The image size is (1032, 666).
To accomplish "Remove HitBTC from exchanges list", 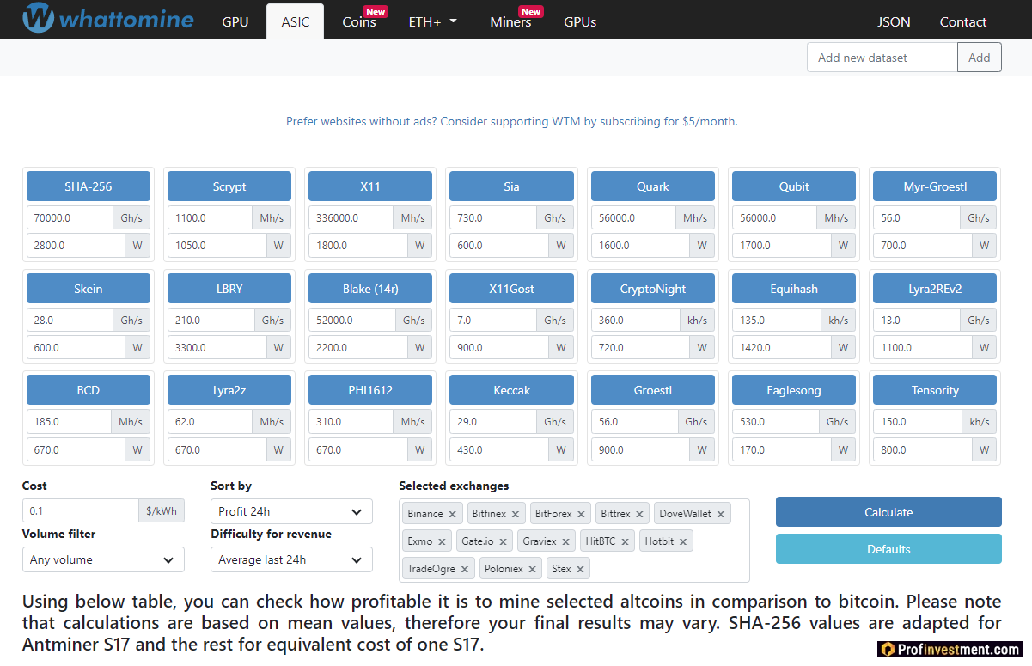I will coord(625,541).
